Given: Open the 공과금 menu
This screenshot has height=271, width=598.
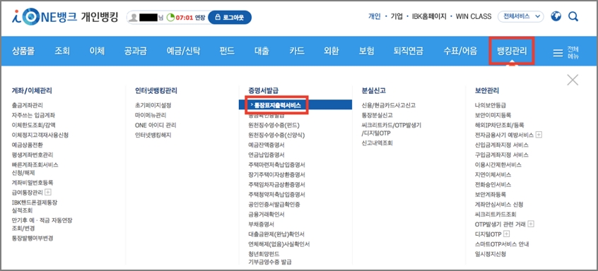Looking at the screenshot, I should (136, 51).
